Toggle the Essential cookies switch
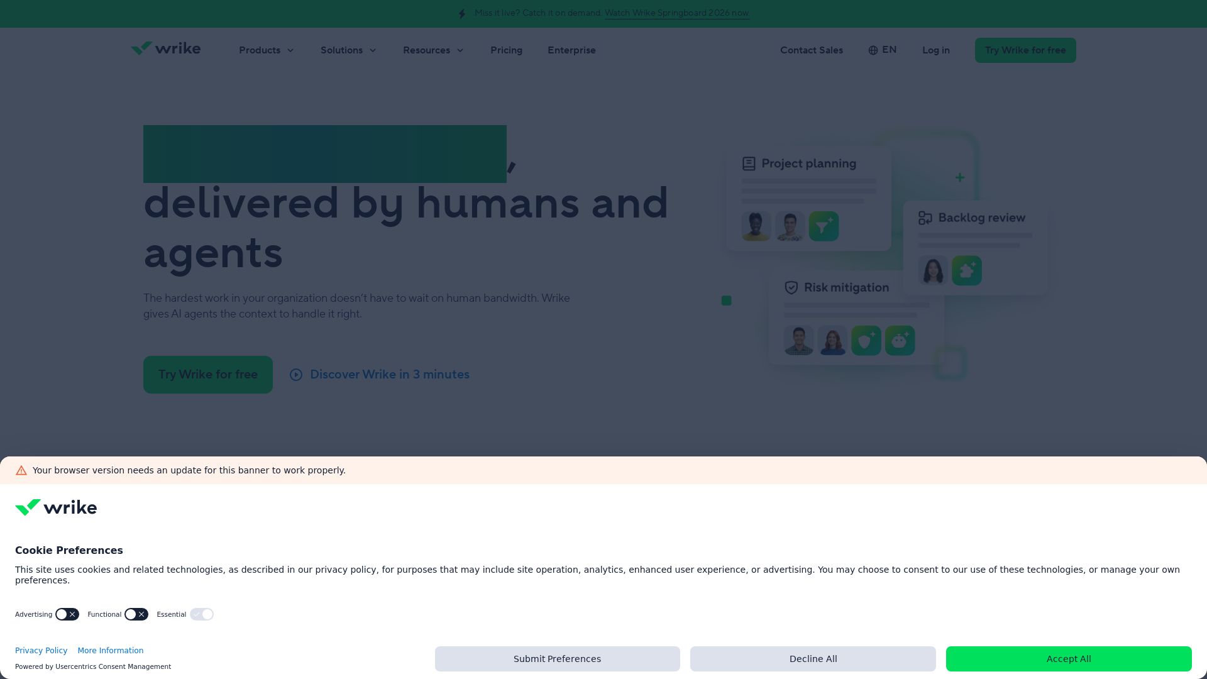The height and width of the screenshot is (679, 1207). pos(202,614)
